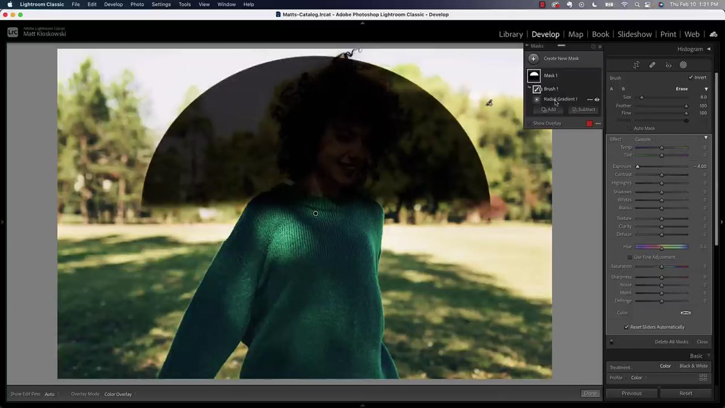Collapse the Effect panel triangle
The height and width of the screenshot is (408, 725).
pyautogui.click(x=706, y=138)
